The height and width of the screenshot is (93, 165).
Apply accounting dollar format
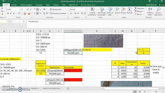pyautogui.click(x=71, y=13)
